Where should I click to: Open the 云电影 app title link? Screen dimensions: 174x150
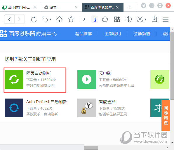coord(105,73)
